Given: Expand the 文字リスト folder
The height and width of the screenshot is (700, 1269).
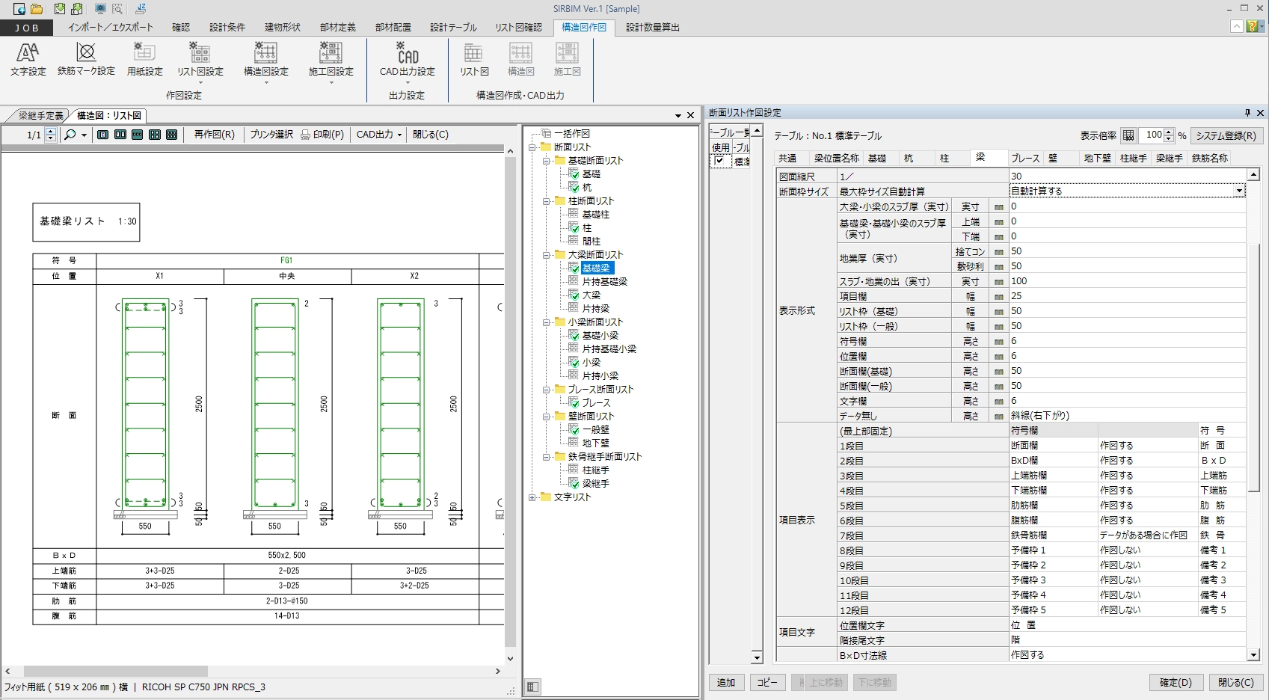Looking at the screenshot, I should [532, 497].
